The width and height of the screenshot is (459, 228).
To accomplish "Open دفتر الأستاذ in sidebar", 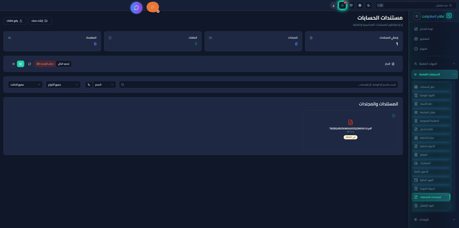I will pos(431,104).
